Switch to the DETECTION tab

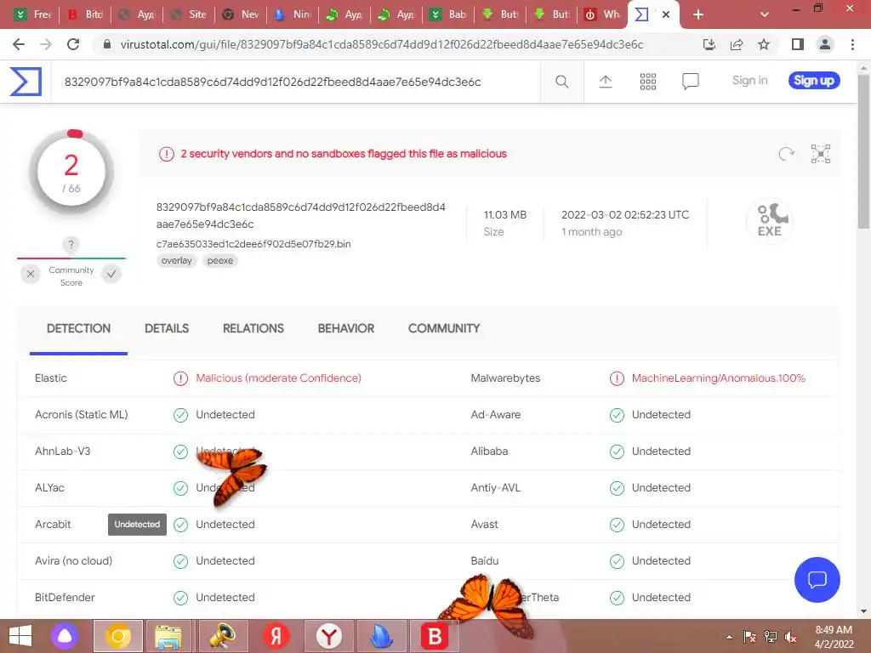[x=78, y=328]
